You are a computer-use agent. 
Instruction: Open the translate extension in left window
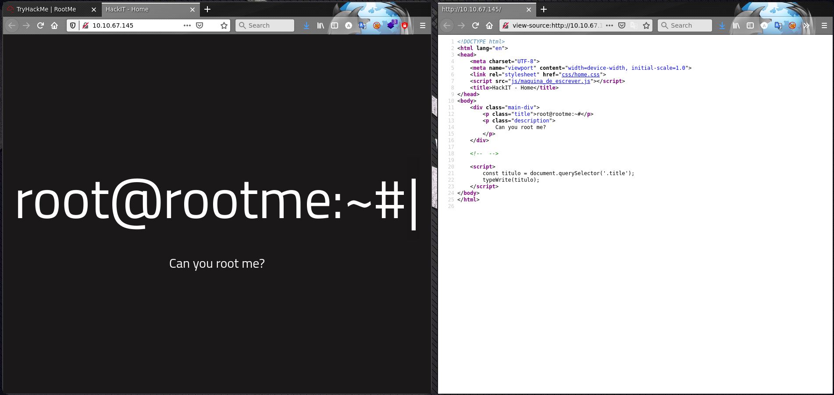(363, 25)
